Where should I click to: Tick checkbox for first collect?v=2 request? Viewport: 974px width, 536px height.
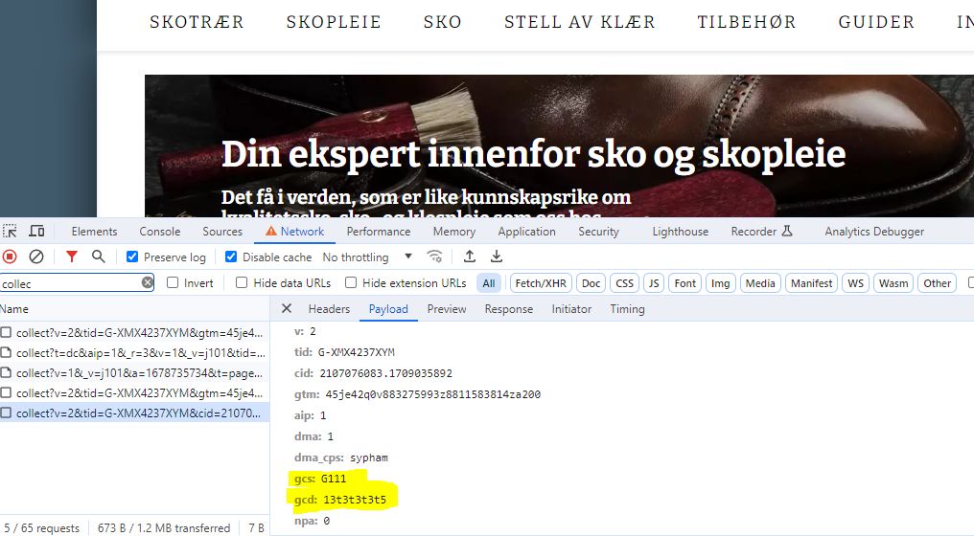6,332
